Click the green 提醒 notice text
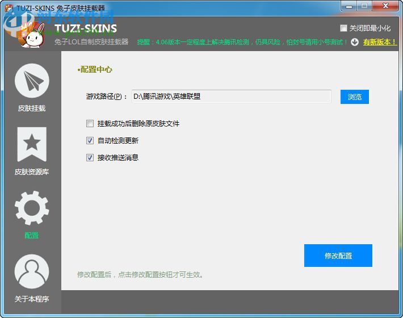This screenshot has width=403, height=318. [242, 42]
